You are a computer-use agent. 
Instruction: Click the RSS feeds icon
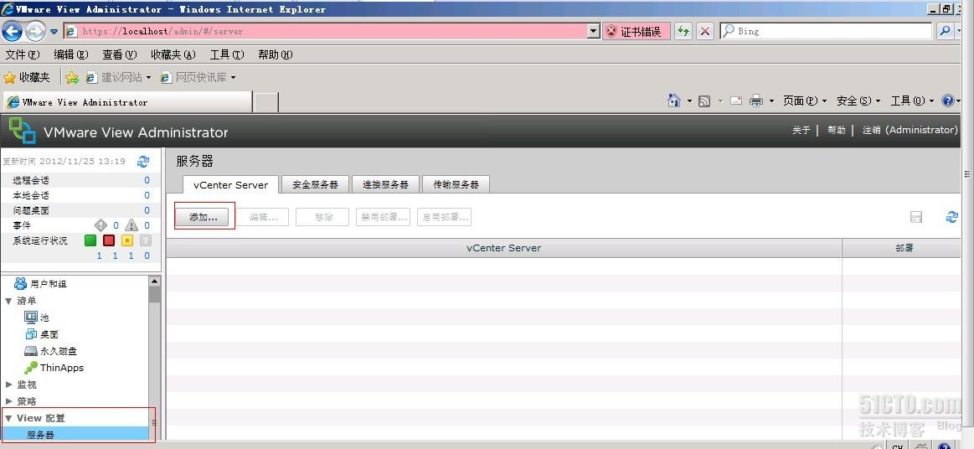tap(704, 101)
